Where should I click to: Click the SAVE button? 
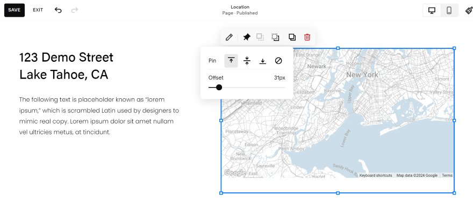pyautogui.click(x=15, y=10)
